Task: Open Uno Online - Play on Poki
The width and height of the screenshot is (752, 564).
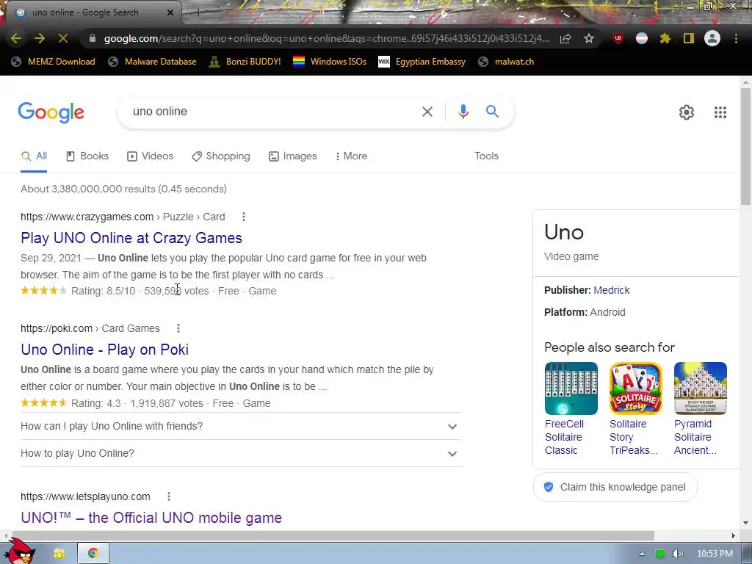Action: (x=104, y=350)
